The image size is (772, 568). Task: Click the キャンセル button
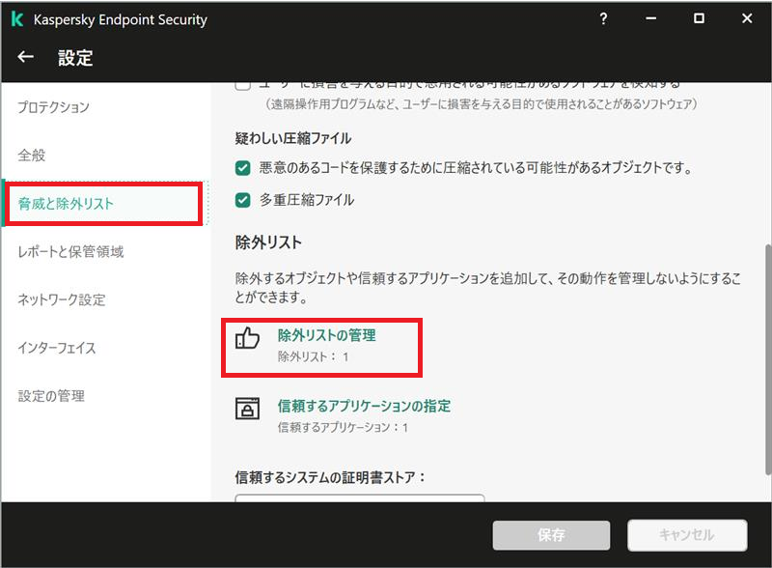pos(687,535)
